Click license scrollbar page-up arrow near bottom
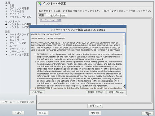155x116 pixels. click(124, 85)
